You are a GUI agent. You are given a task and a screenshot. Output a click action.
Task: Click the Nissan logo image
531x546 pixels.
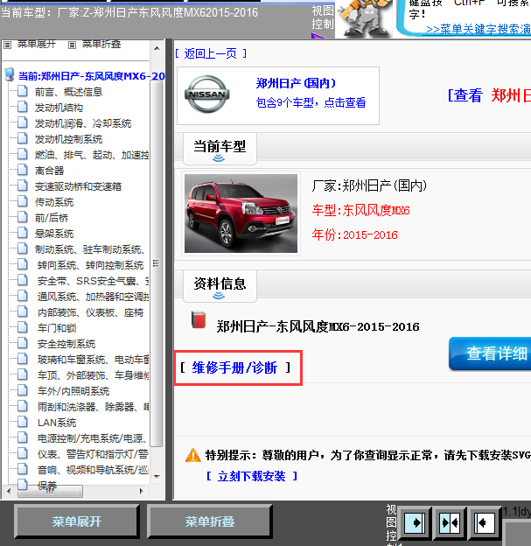[x=207, y=94]
